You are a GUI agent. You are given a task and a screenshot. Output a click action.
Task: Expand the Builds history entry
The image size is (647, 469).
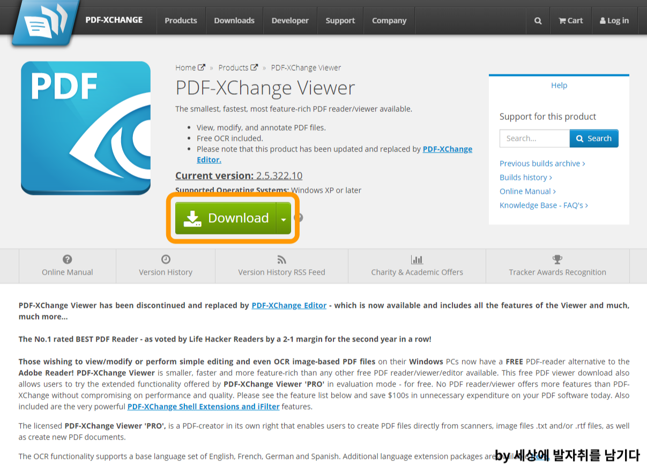coord(525,177)
